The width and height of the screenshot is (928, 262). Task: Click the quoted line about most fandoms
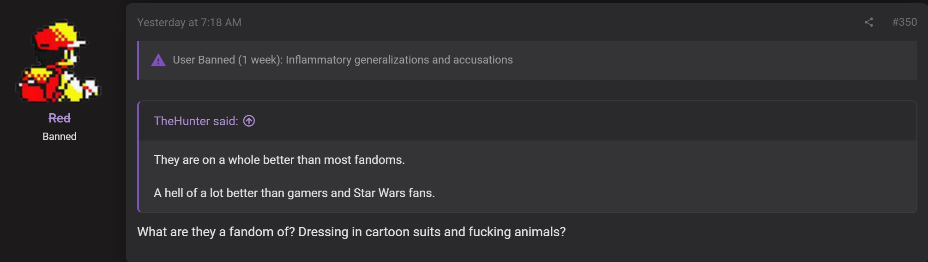pyautogui.click(x=279, y=160)
